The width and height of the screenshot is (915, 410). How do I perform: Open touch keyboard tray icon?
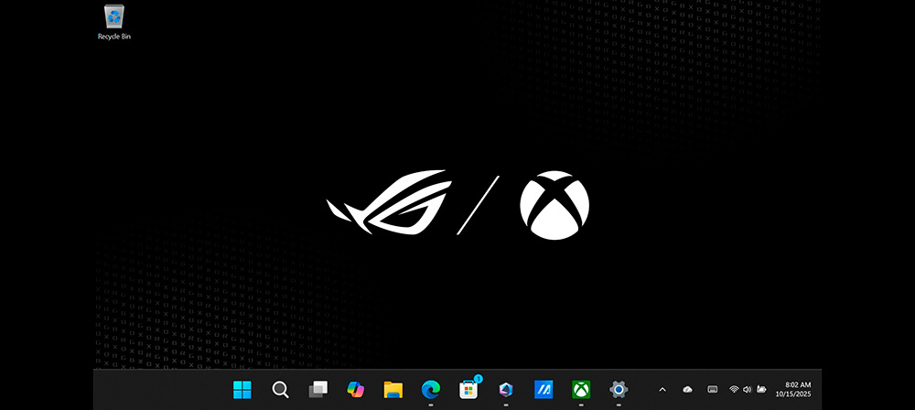[x=713, y=390]
